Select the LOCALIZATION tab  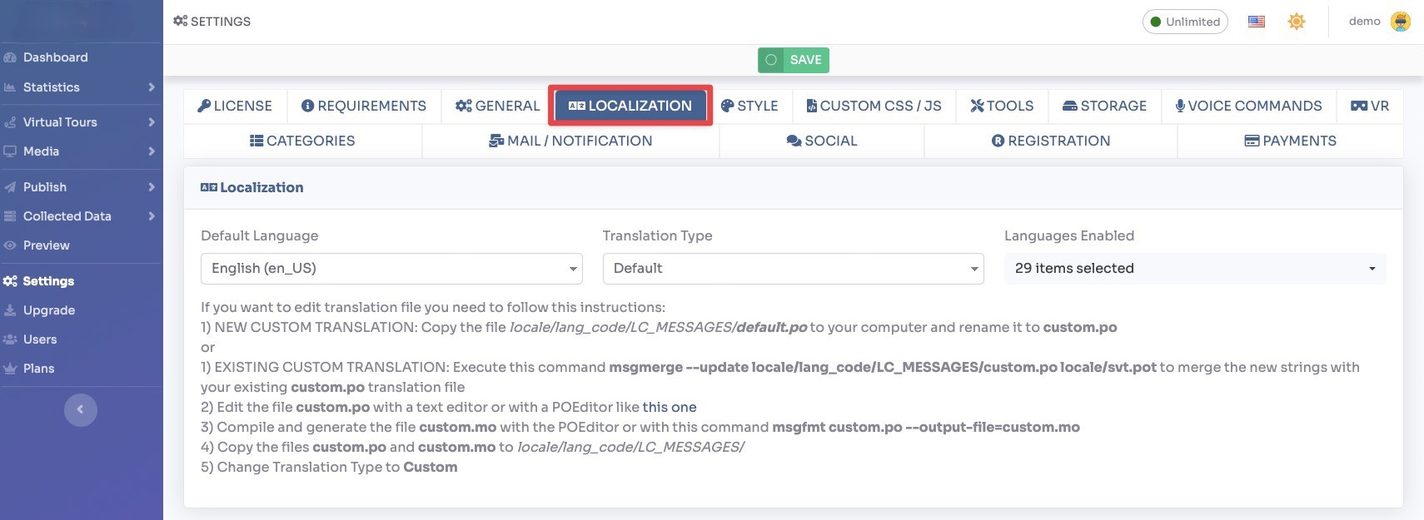pyautogui.click(x=630, y=106)
